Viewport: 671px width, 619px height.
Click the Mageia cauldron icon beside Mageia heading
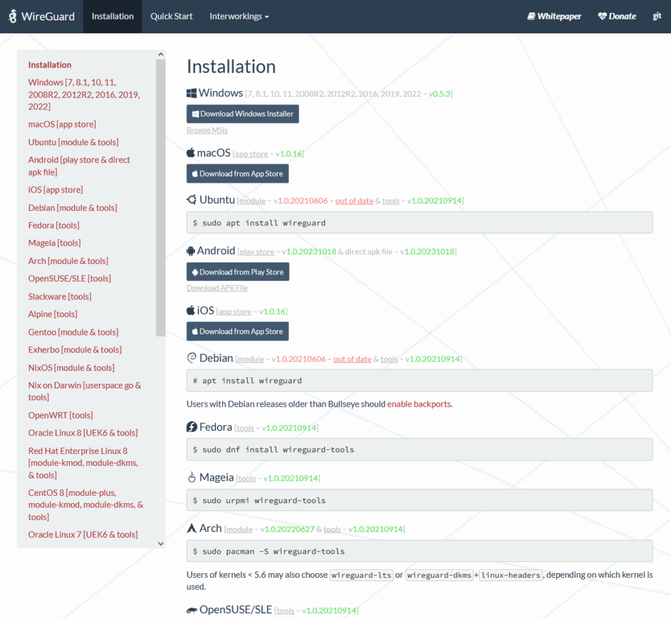(x=192, y=478)
